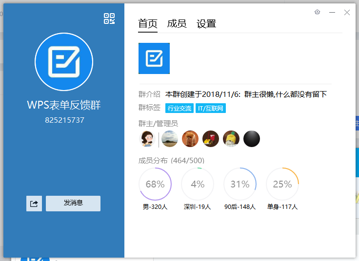359x261 pixels.
Task: Click the 深圳-19人 label
Action: 197,207
